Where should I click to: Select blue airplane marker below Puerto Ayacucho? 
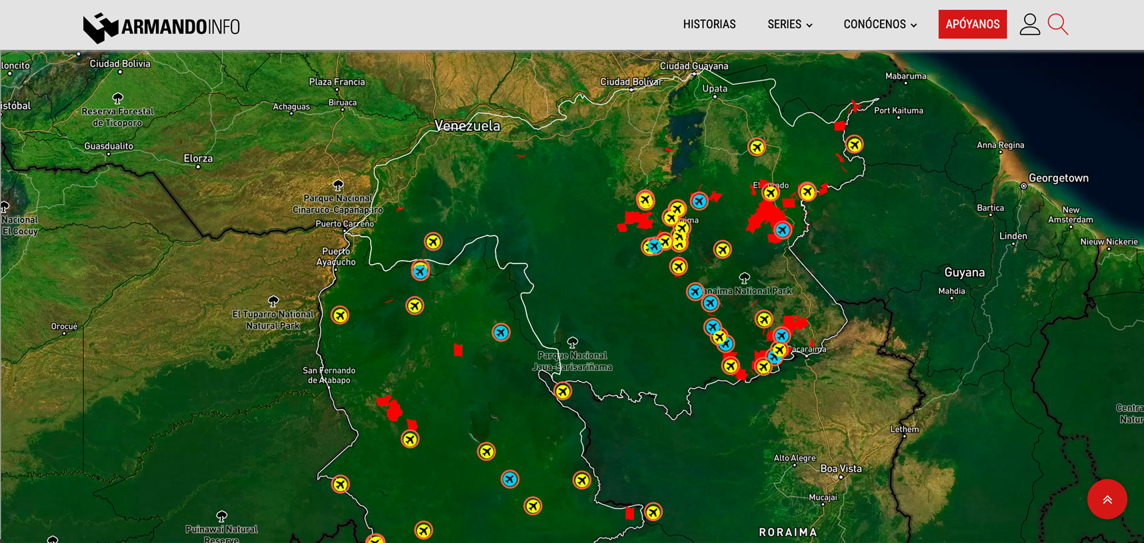click(420, 271)
